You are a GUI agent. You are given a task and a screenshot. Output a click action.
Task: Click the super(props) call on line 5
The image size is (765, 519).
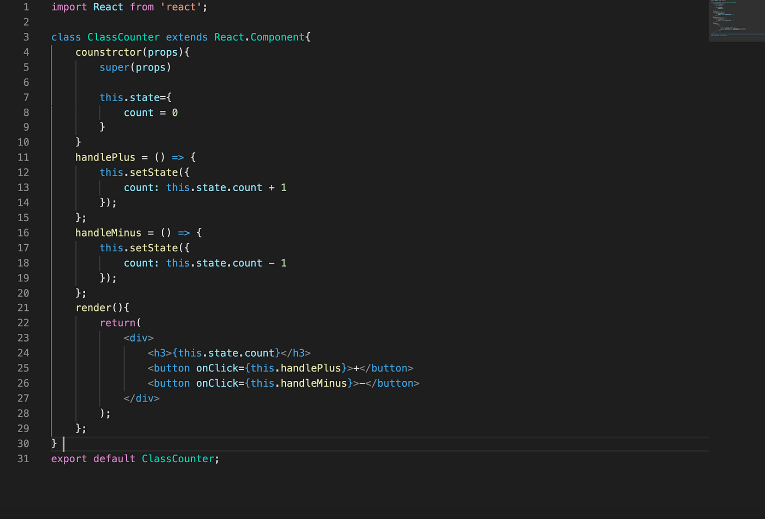pos(134,67)
